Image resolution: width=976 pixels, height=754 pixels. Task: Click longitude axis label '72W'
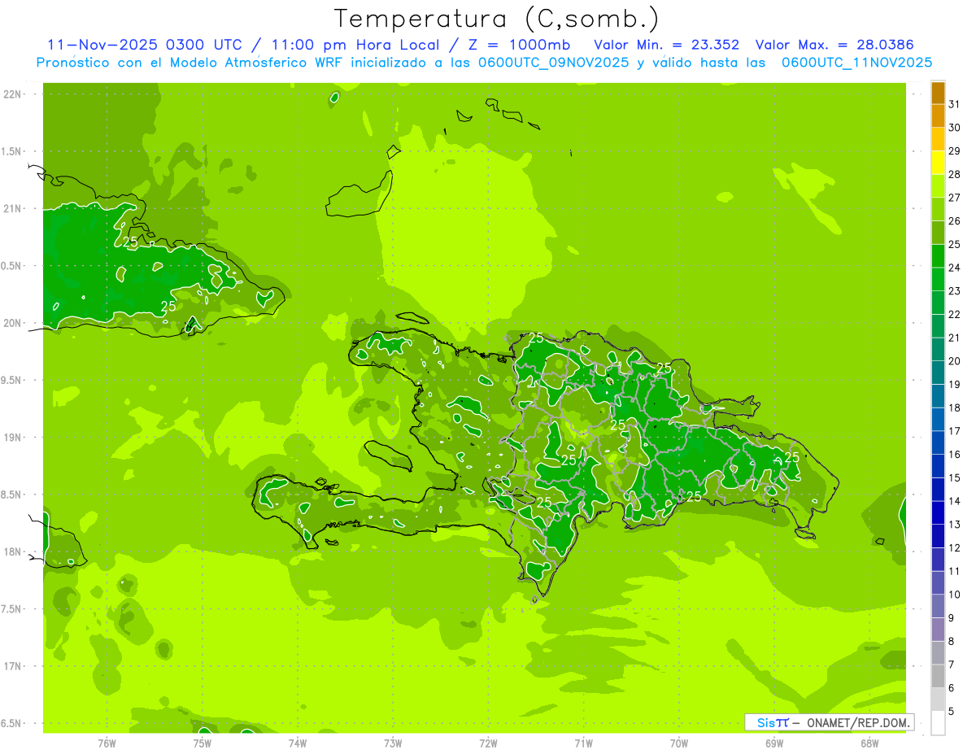488,743
